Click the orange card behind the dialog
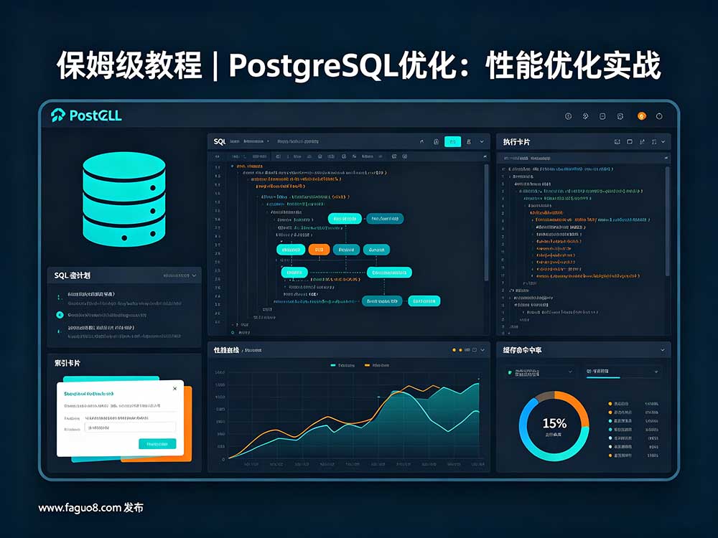The image size is (718, 538). coord(187,423)
